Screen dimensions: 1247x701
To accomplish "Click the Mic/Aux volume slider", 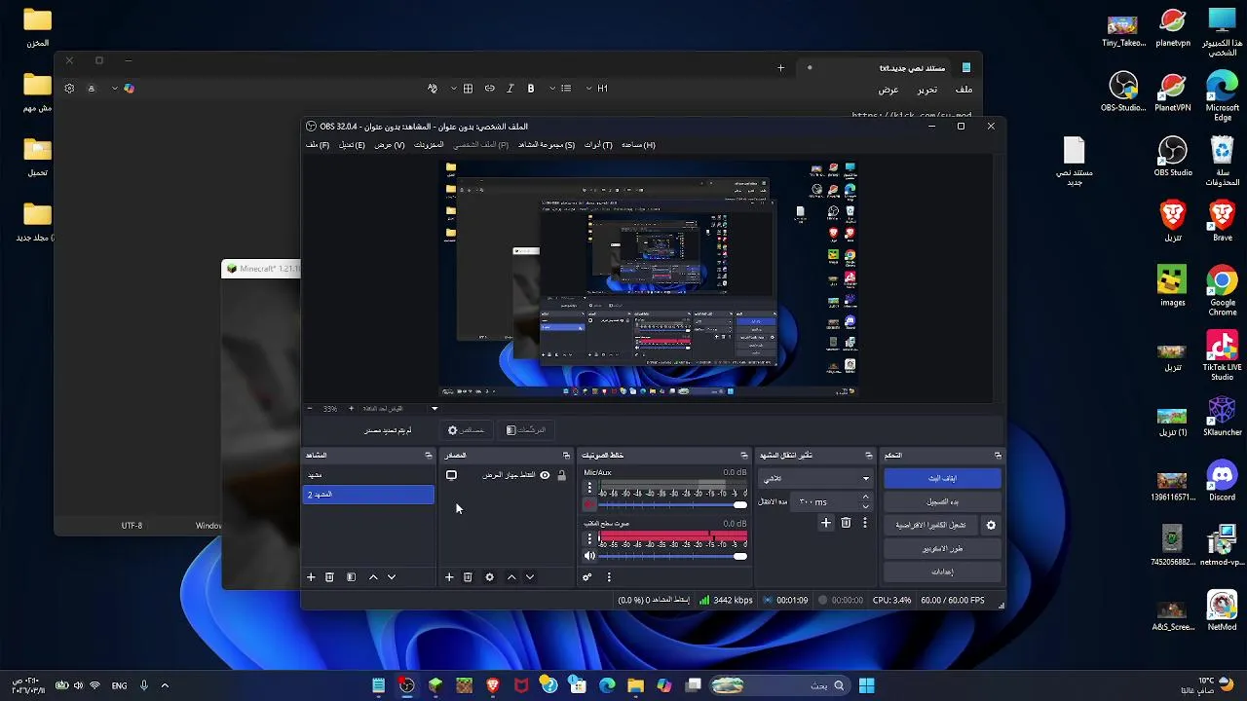I will [x=672, y=504].
